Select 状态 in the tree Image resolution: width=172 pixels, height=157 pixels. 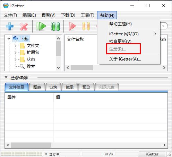pyautogui.click(x=31, y=59)
